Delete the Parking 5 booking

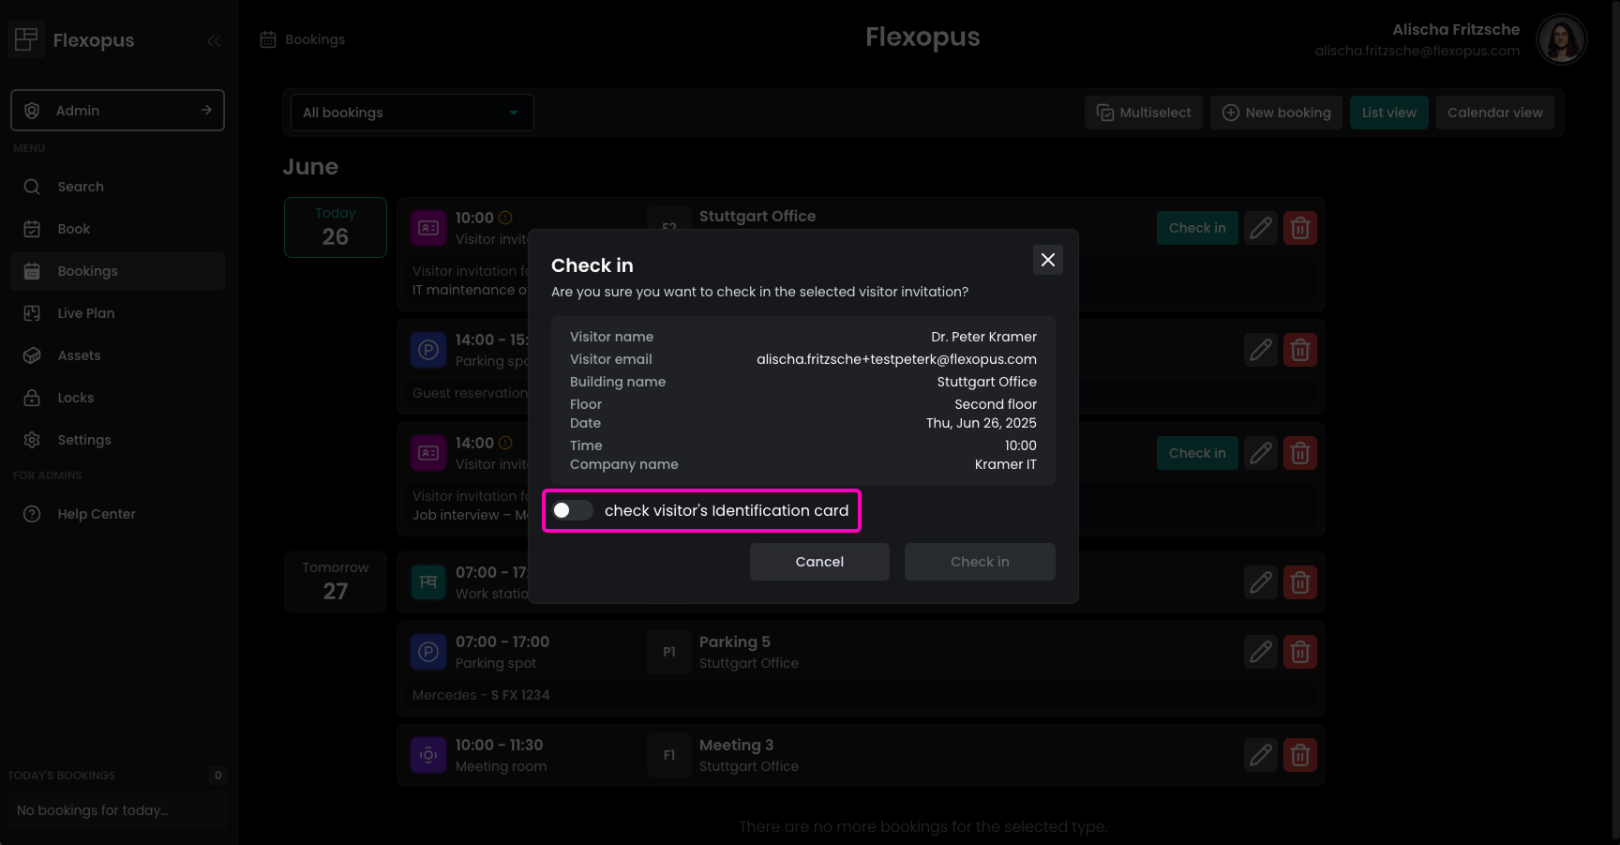(x=1299, y=652)
